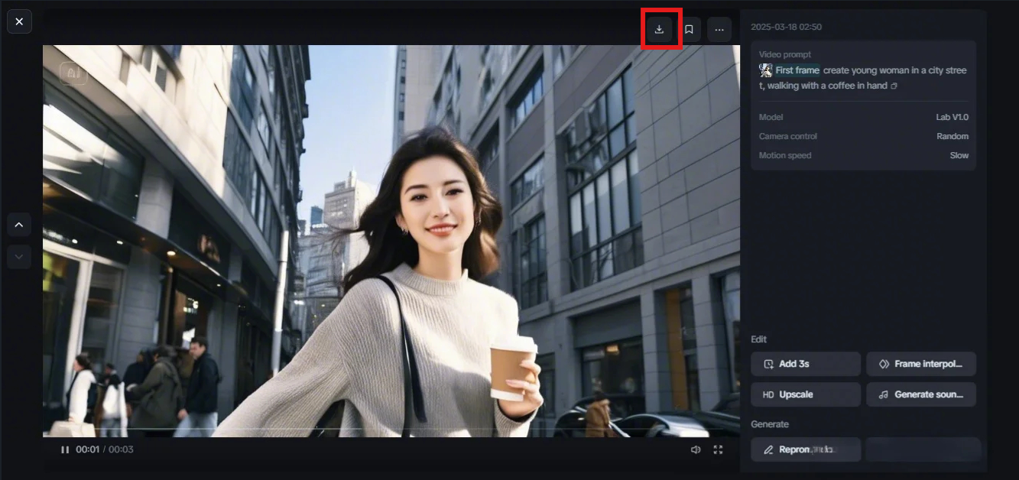Image resolution: width=1019 pixels, height=480 pixels.
Task: Click the Lab V1.0 model value
Action: pos(952,116)
